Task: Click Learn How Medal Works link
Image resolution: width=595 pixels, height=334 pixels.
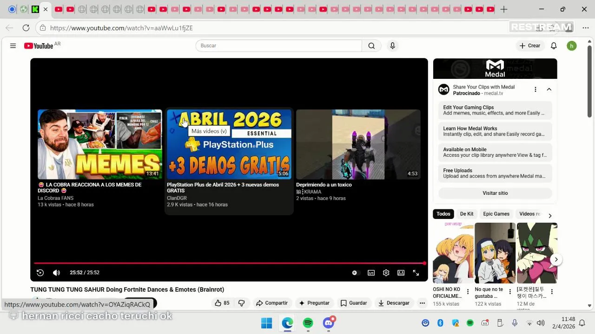Action: point(495,131)
